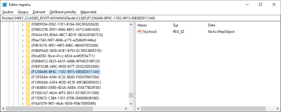Sort by the Název column header
The image size is (281, 112).
click(x=153, y=25)
